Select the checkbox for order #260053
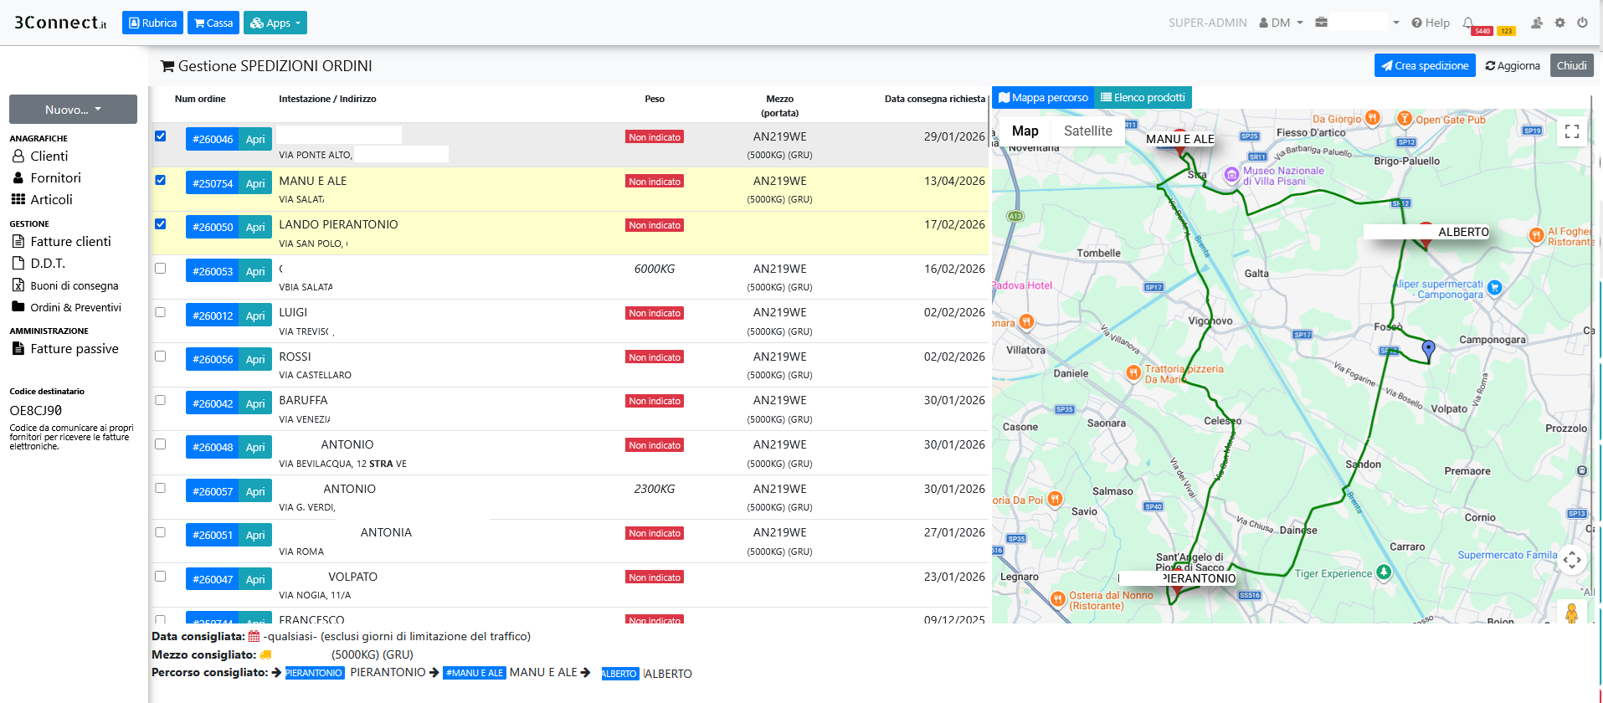Screen dimensions: 1603x703 point(161,269)
